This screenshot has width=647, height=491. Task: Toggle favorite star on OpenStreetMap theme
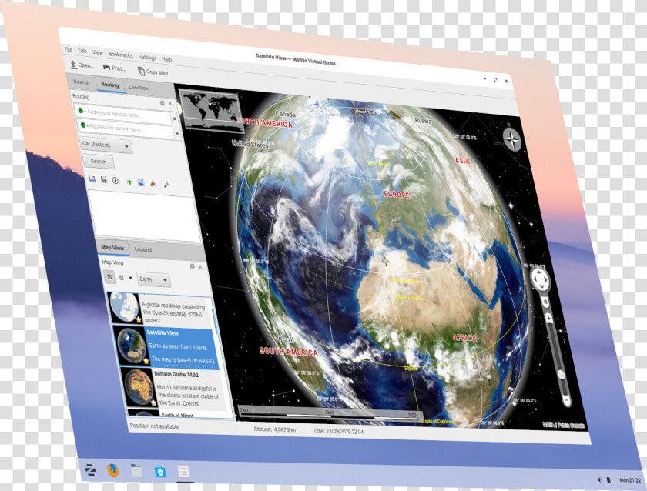pyautogui.click(x=139, y=319)
